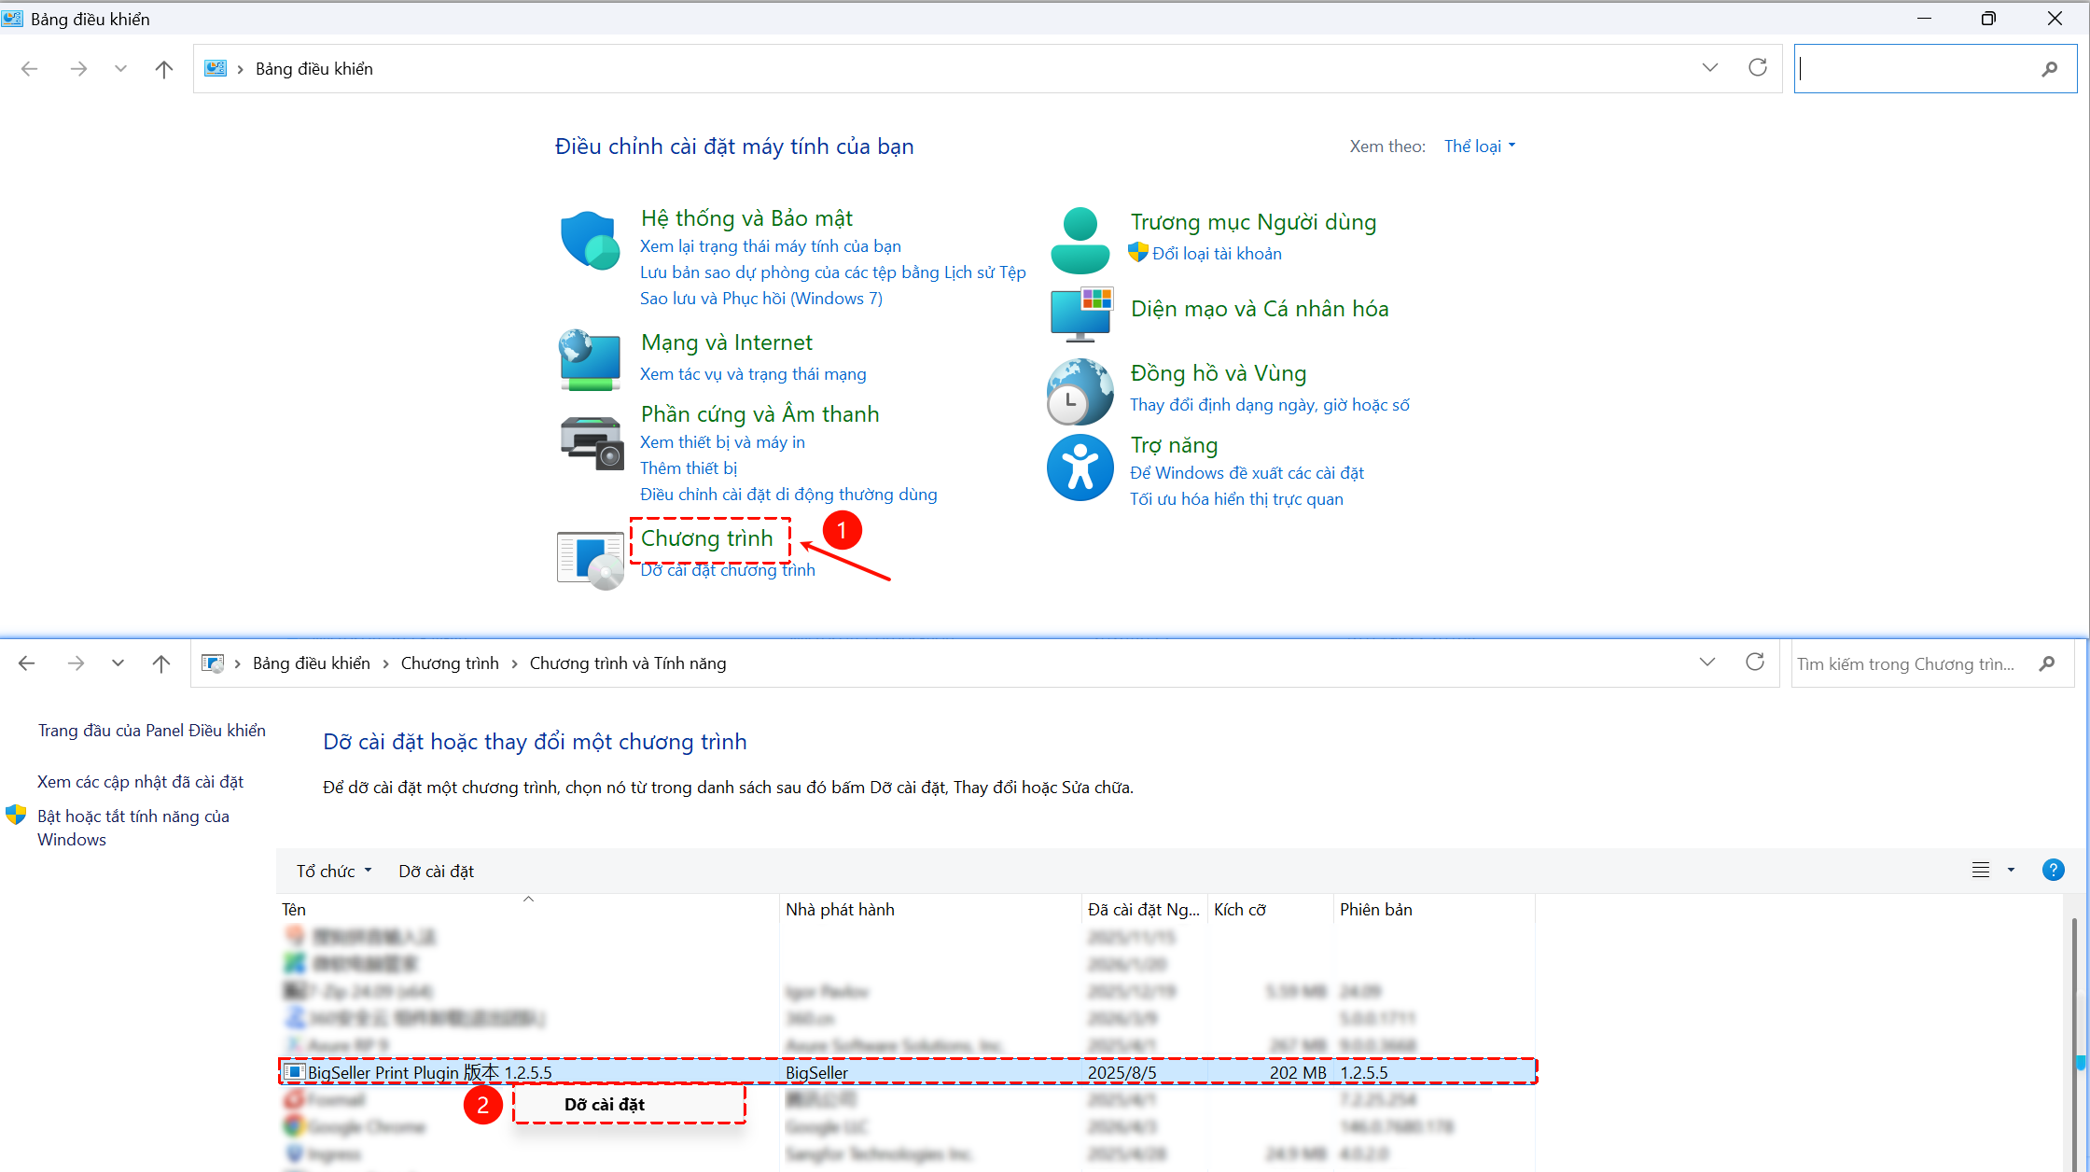Expand the view options arrow beside list icon
Viewport: 2090px width, 1172px height.
(x=2011, y=870)
